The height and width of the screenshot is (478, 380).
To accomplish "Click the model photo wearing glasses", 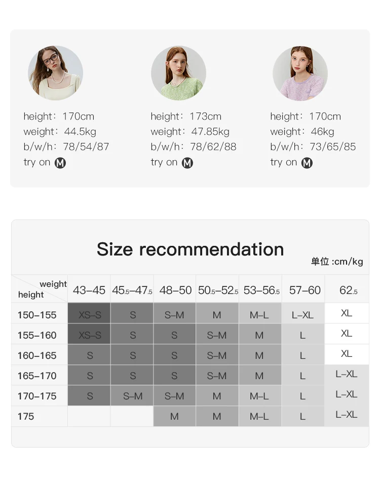I will [x=55, y=73].
